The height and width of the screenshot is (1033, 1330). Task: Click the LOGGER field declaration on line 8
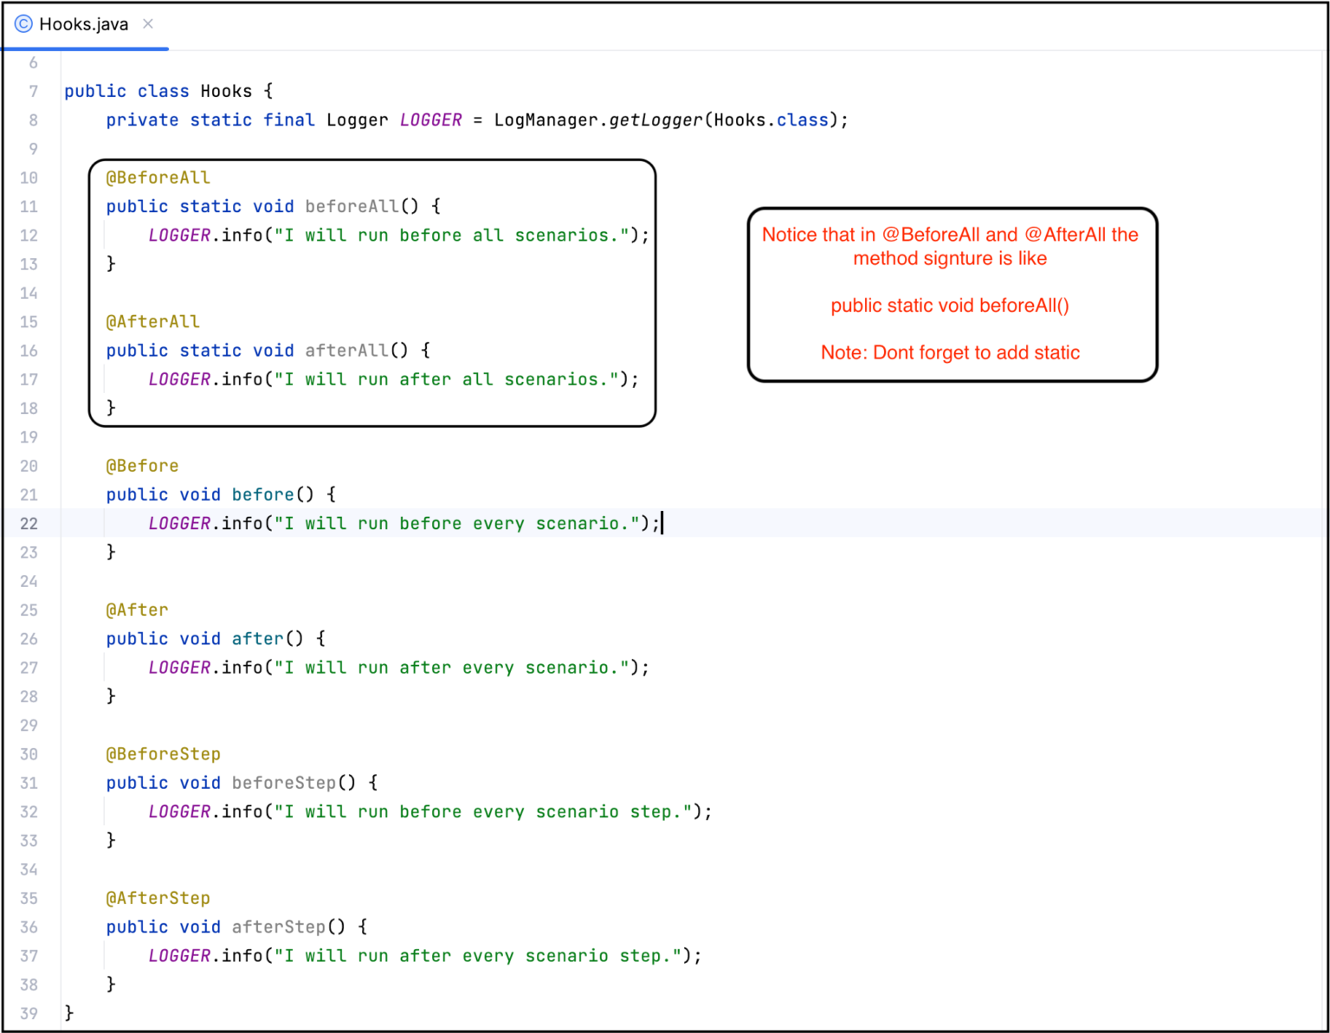pyautogui.click(x=431, y=120)
